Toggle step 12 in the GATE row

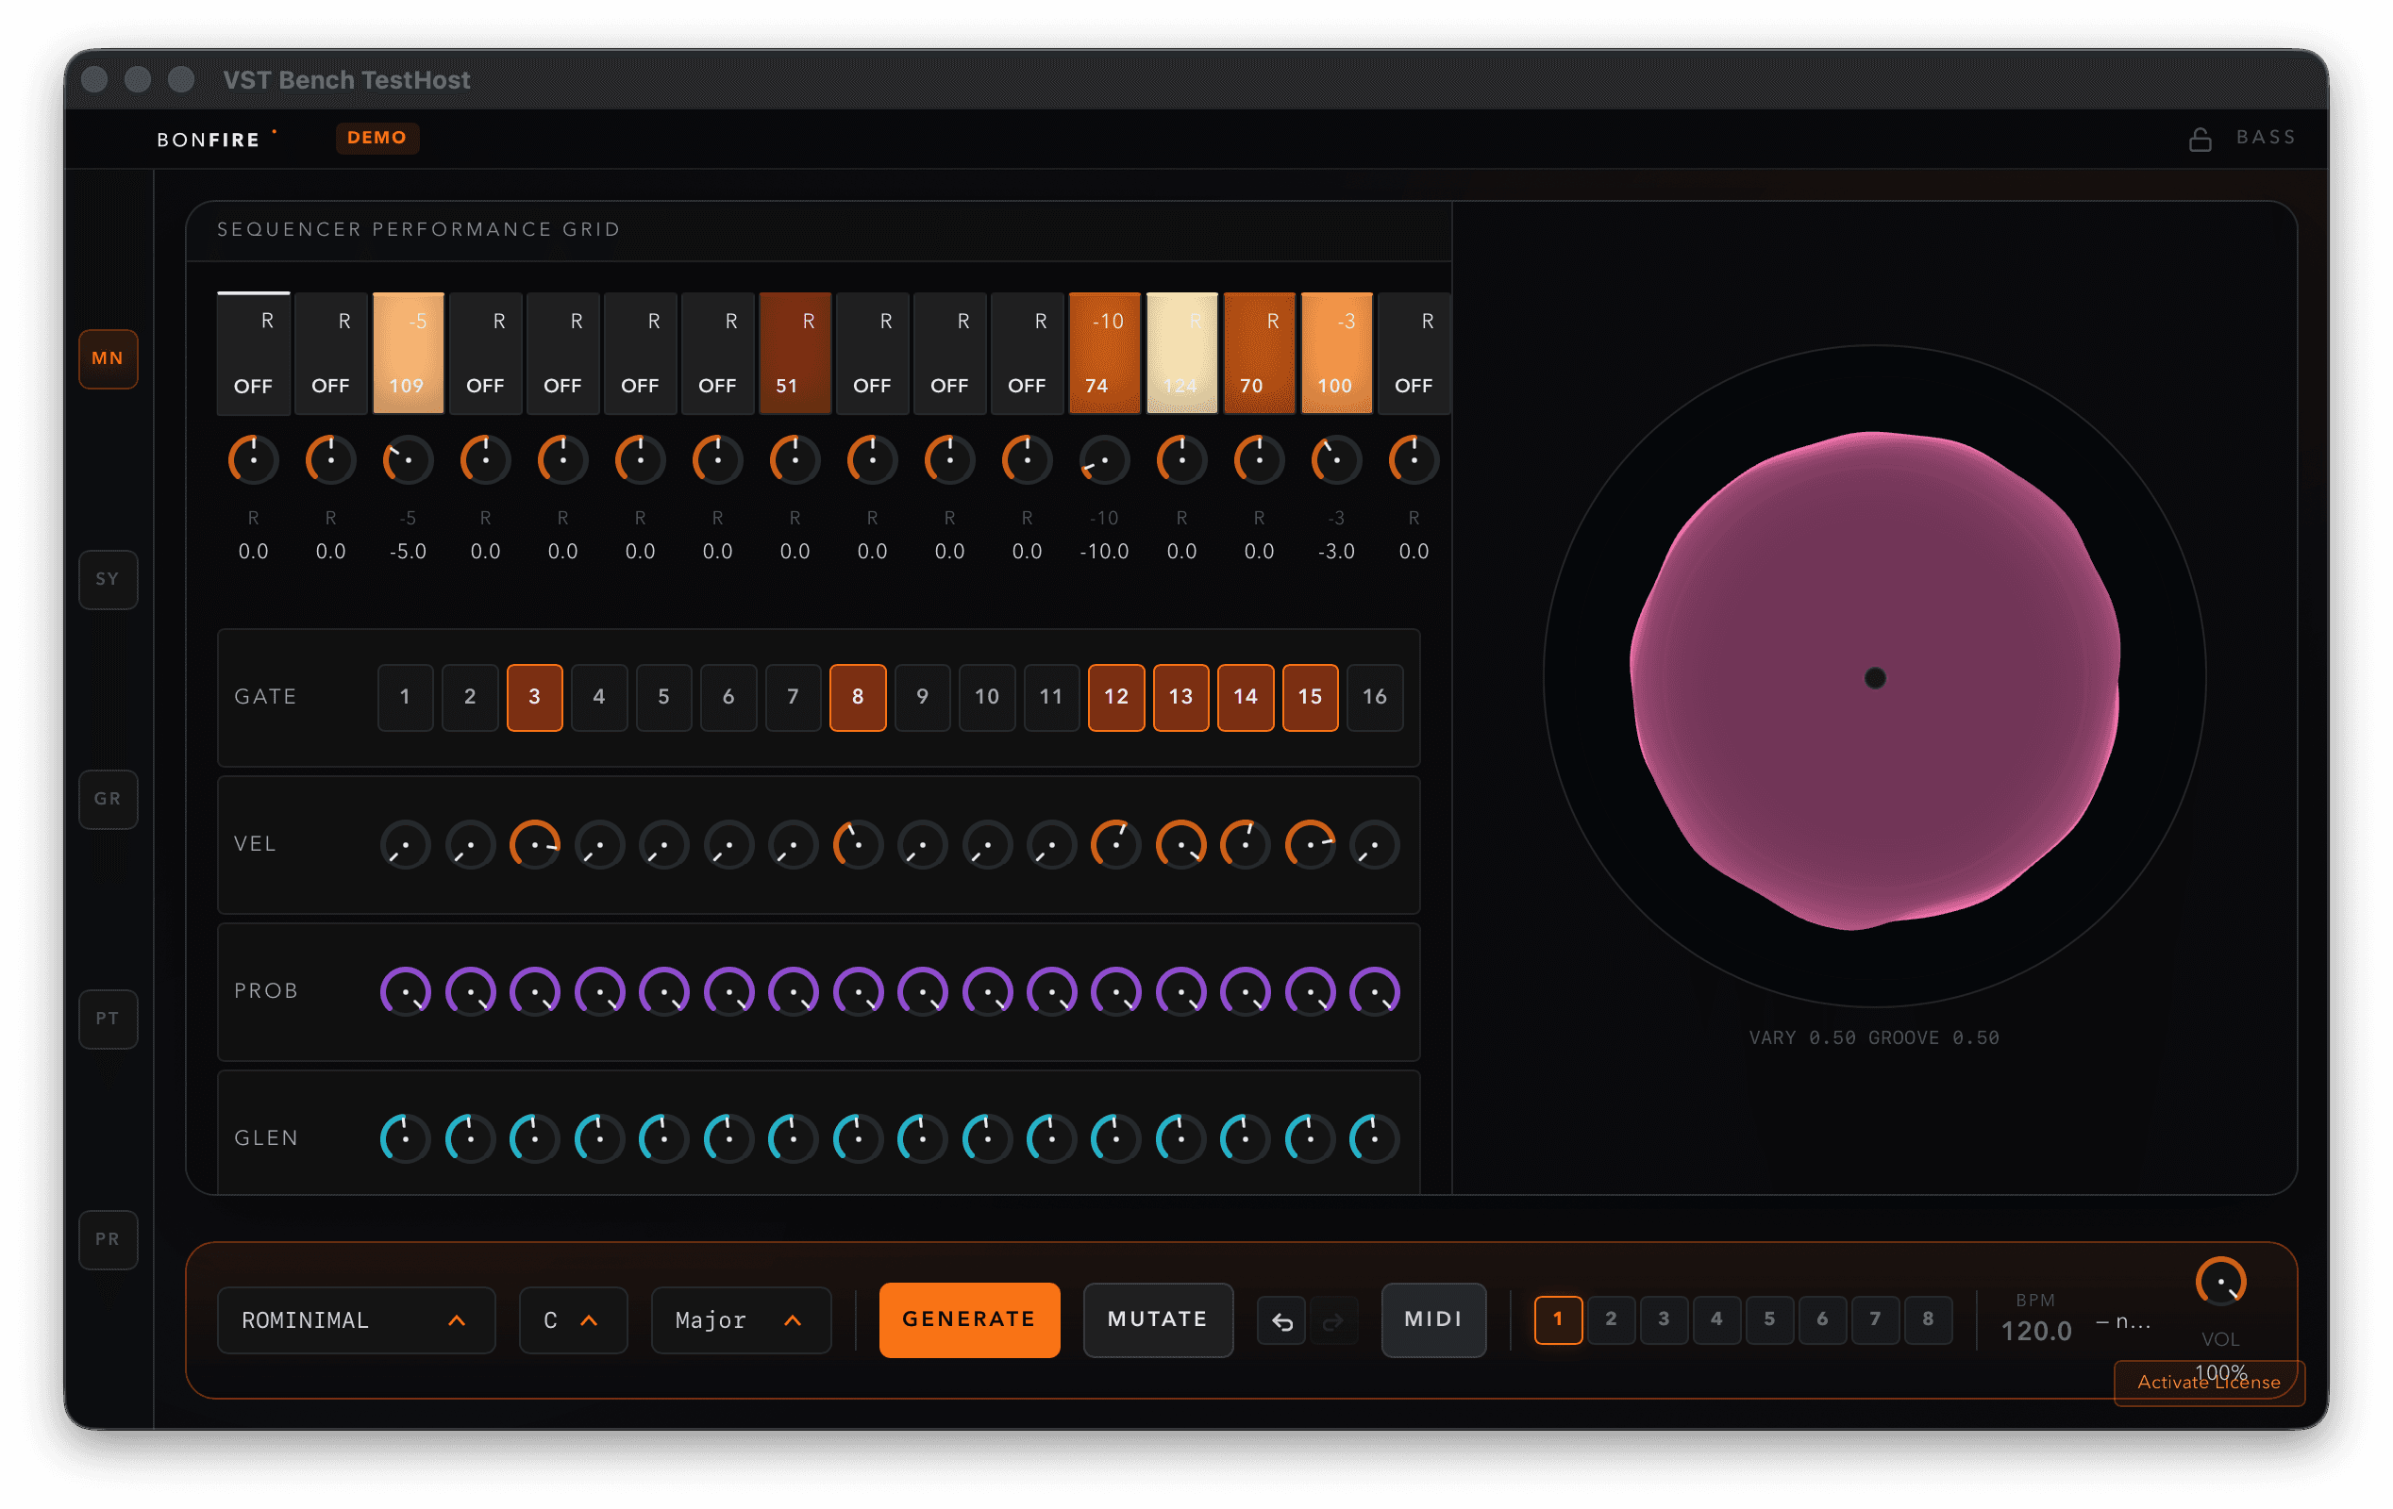point(1116,697)
